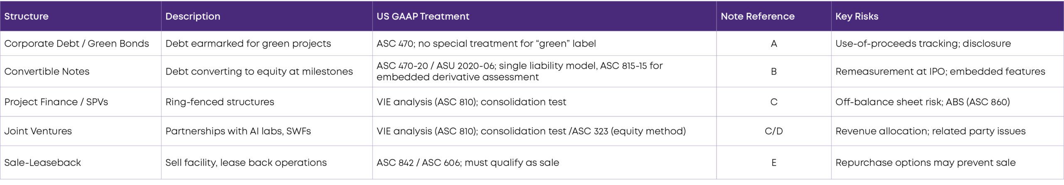Select the 'Remeasurement at IPO' key risk cell

click(x=940, y=72)
